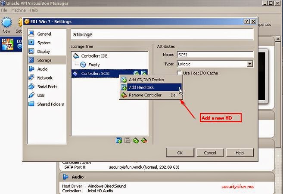Choose Add CD/DVD Device from context menu
283x194 pixels.
[151, 80]
